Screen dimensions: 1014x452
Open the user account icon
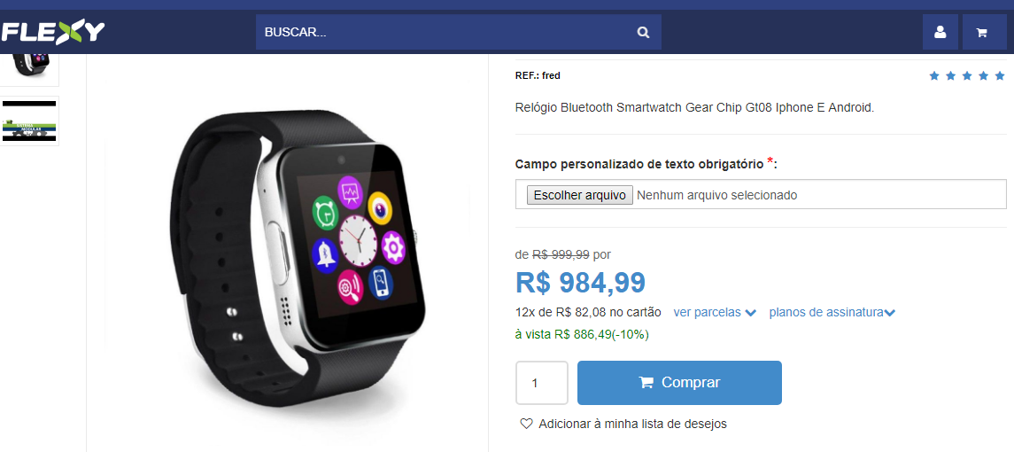[940, 33]
